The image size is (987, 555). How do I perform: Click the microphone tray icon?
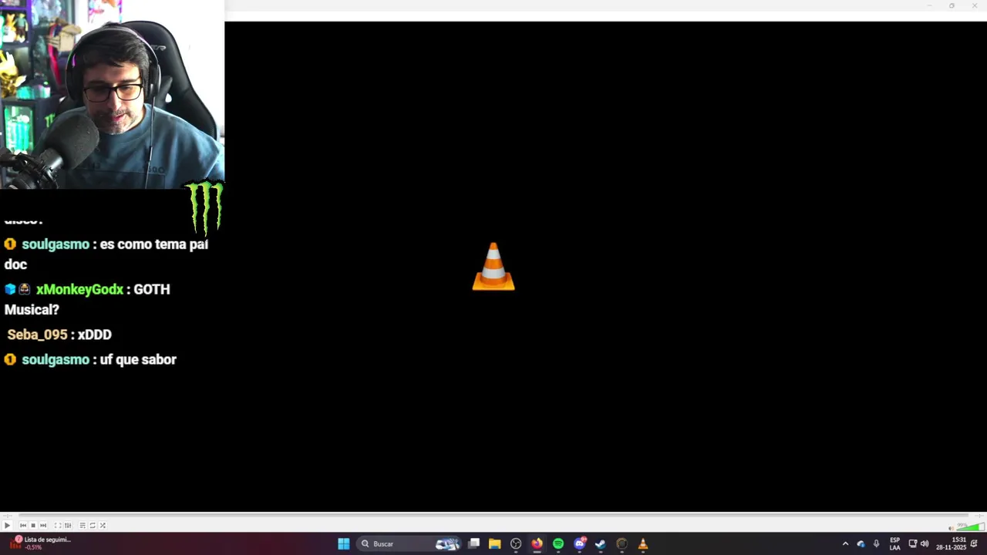click(876, 543)
